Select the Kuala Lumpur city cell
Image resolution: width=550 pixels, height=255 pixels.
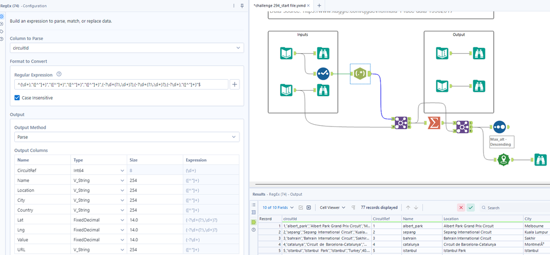pyautogui.click(x=536, y=232)
